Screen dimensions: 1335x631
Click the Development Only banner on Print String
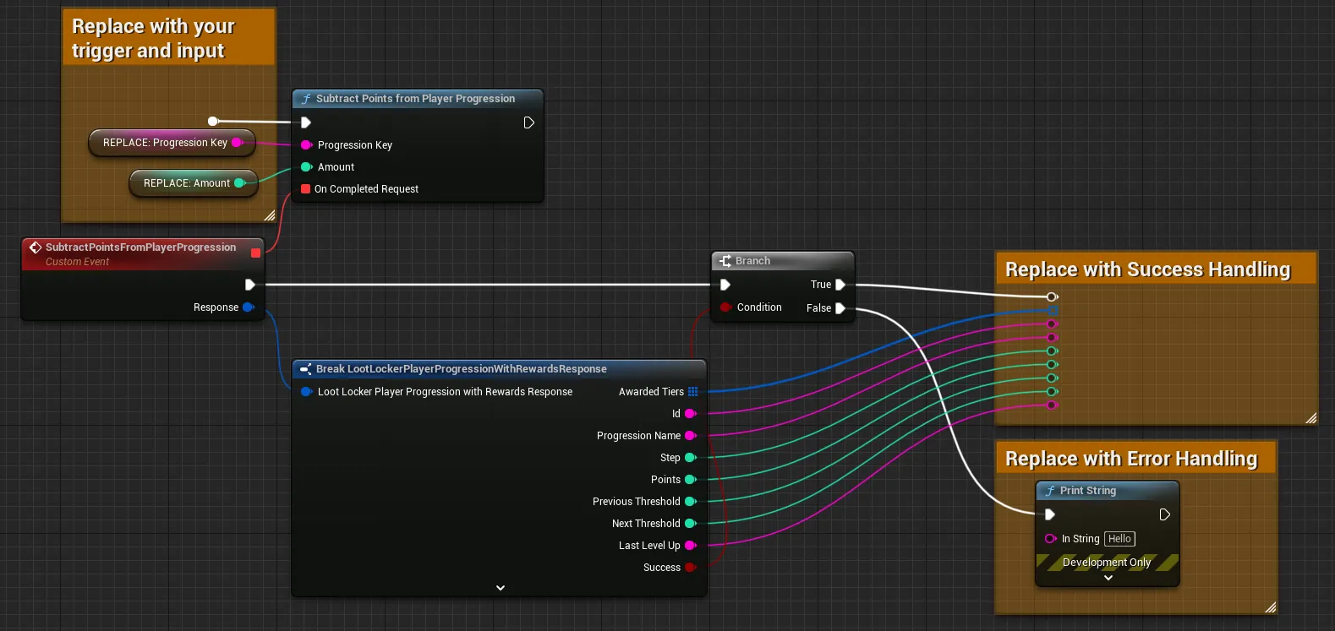1108,563
